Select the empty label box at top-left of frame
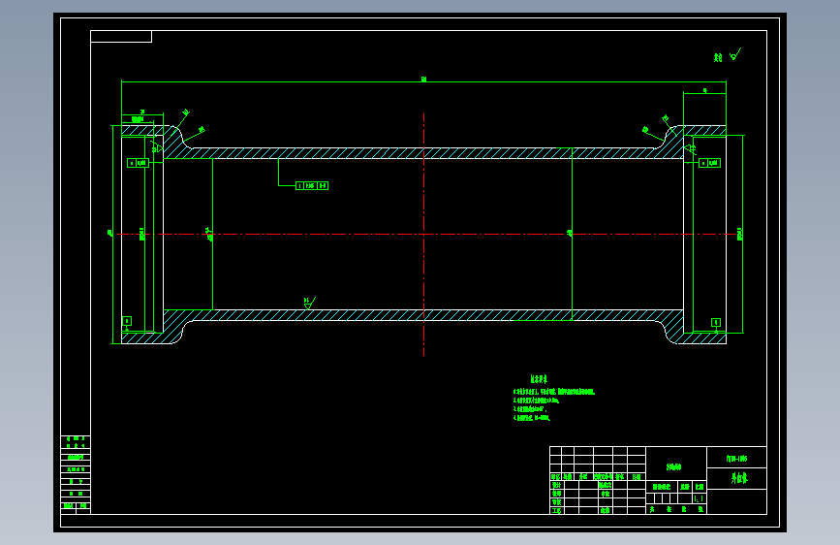Viewport: 840px width, 545px height. tap(121, 37)
